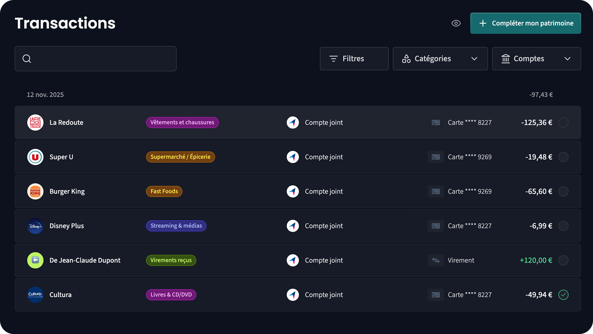
Task: Click the Disney Plus logo icon
Action: [x=35, y=226]
